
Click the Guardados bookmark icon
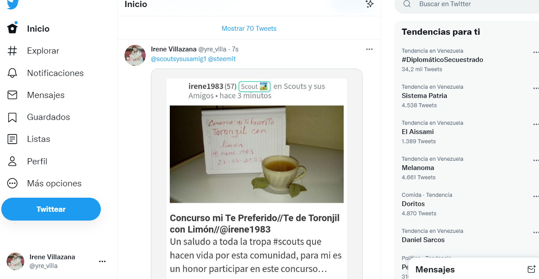click(x=12, y=117)
